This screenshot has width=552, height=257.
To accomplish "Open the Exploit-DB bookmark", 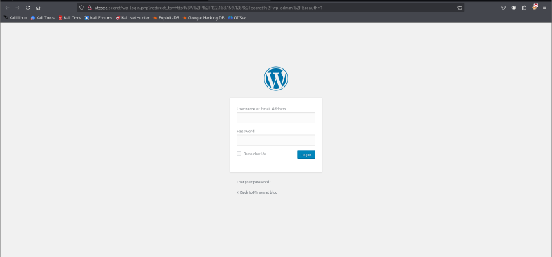I will coord(166,18).
